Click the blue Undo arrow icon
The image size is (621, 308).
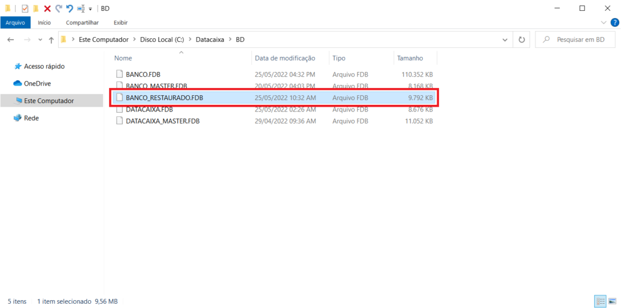(69, 8)
